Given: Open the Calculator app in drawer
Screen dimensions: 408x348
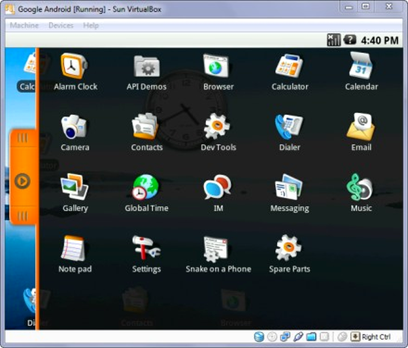Looking at the screenshot, I should (289, 72).
